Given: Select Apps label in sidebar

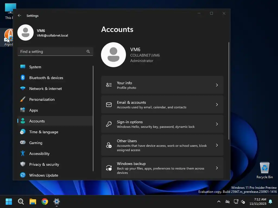Looking at the screenshot, I should coord(33,110).
